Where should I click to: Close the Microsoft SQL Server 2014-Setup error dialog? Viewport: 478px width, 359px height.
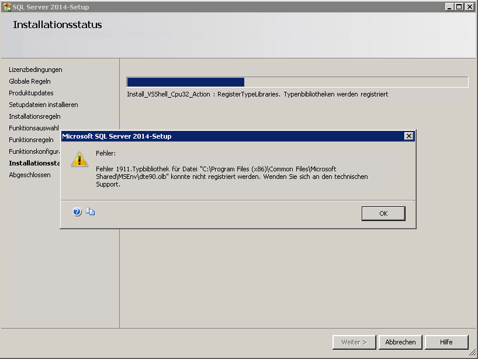408,136
